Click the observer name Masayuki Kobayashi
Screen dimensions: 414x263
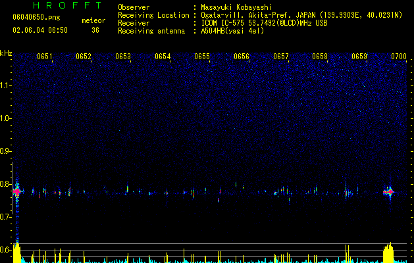tap(236, 7)
